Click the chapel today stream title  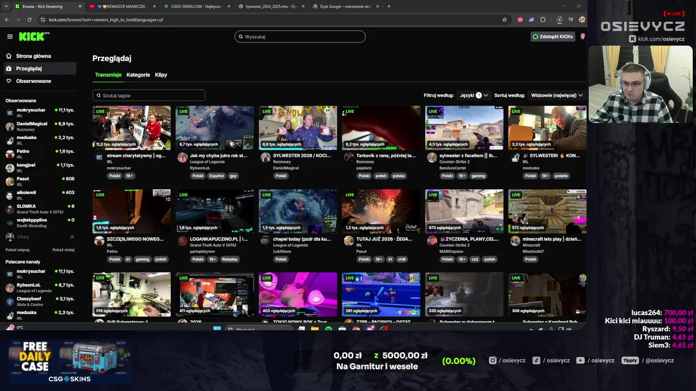point(302,239)
